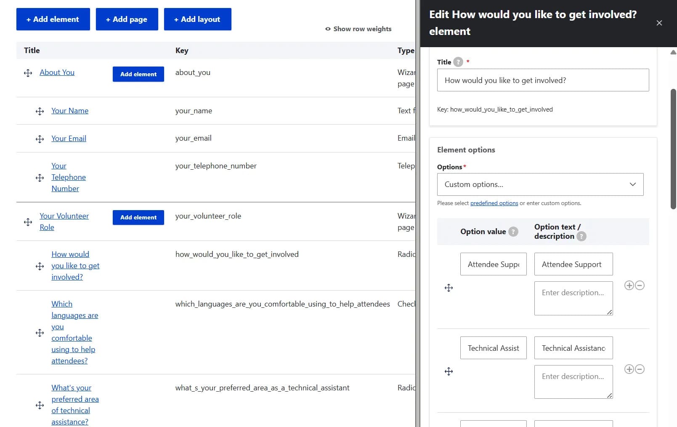Click drag handle for Your Volunteer Role row

click(x=28, y=222)
